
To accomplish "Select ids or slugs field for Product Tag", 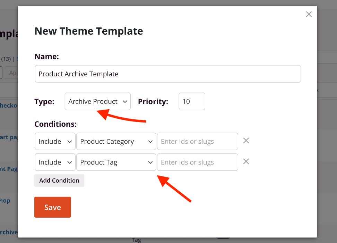I will [197, 162].
